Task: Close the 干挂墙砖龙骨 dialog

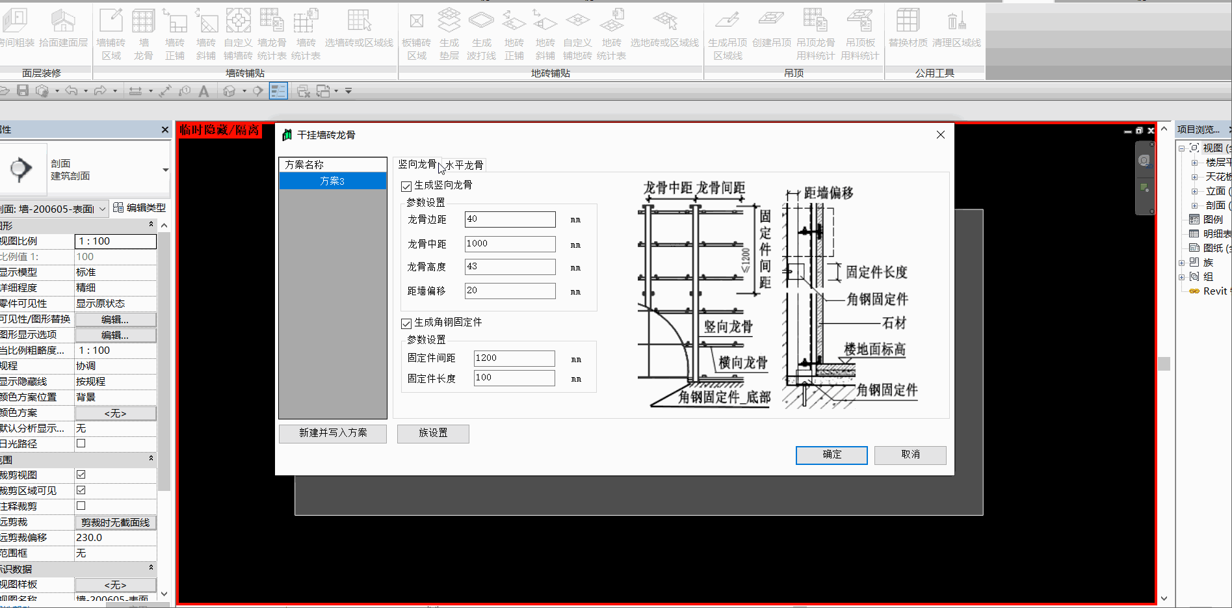Action: 940,135
